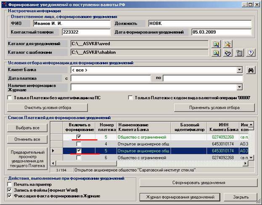Screen dimensions: 262x205
Task: Click the tools icon beside notifications catalog
Action: 228,43
